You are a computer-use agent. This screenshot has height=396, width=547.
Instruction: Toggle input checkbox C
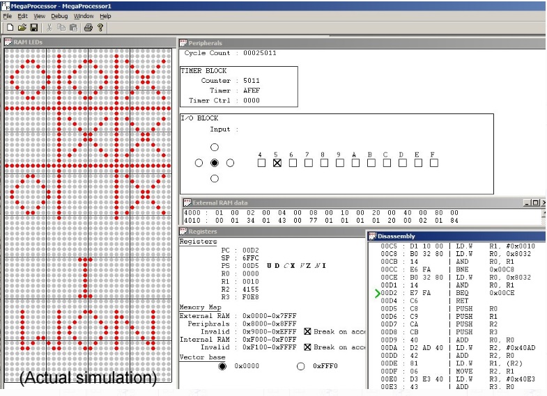(387, 163)
